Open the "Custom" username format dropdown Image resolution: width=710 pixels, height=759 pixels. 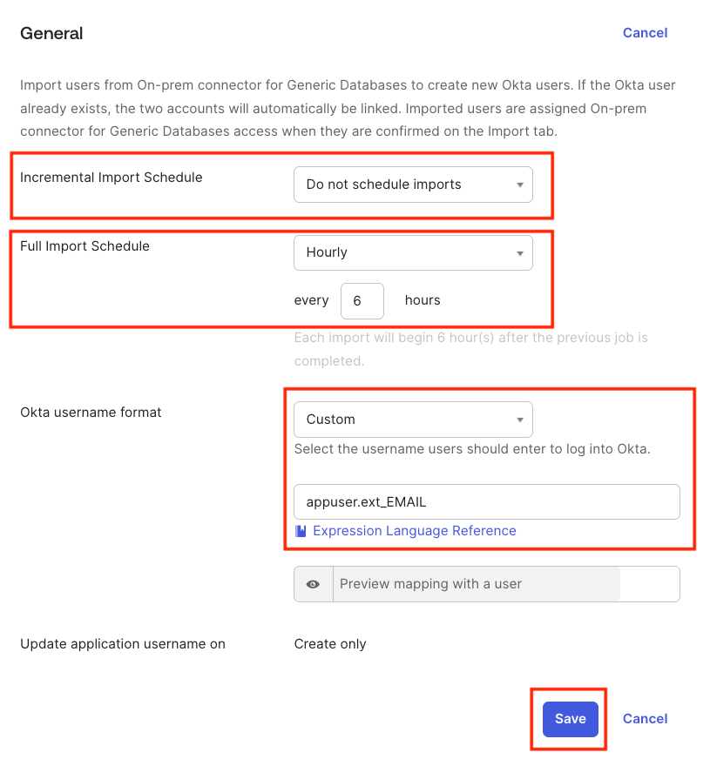(413, 420)
